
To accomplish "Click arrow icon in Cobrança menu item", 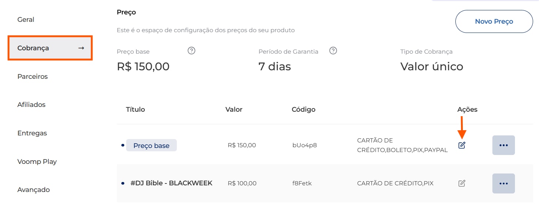I will pos(81,48).
